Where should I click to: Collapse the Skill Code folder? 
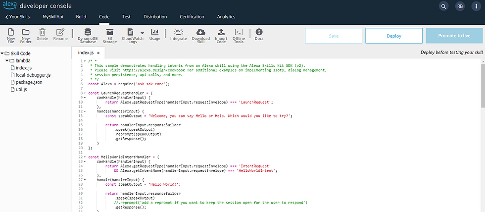pyautogui.click(x=2, y=53)
